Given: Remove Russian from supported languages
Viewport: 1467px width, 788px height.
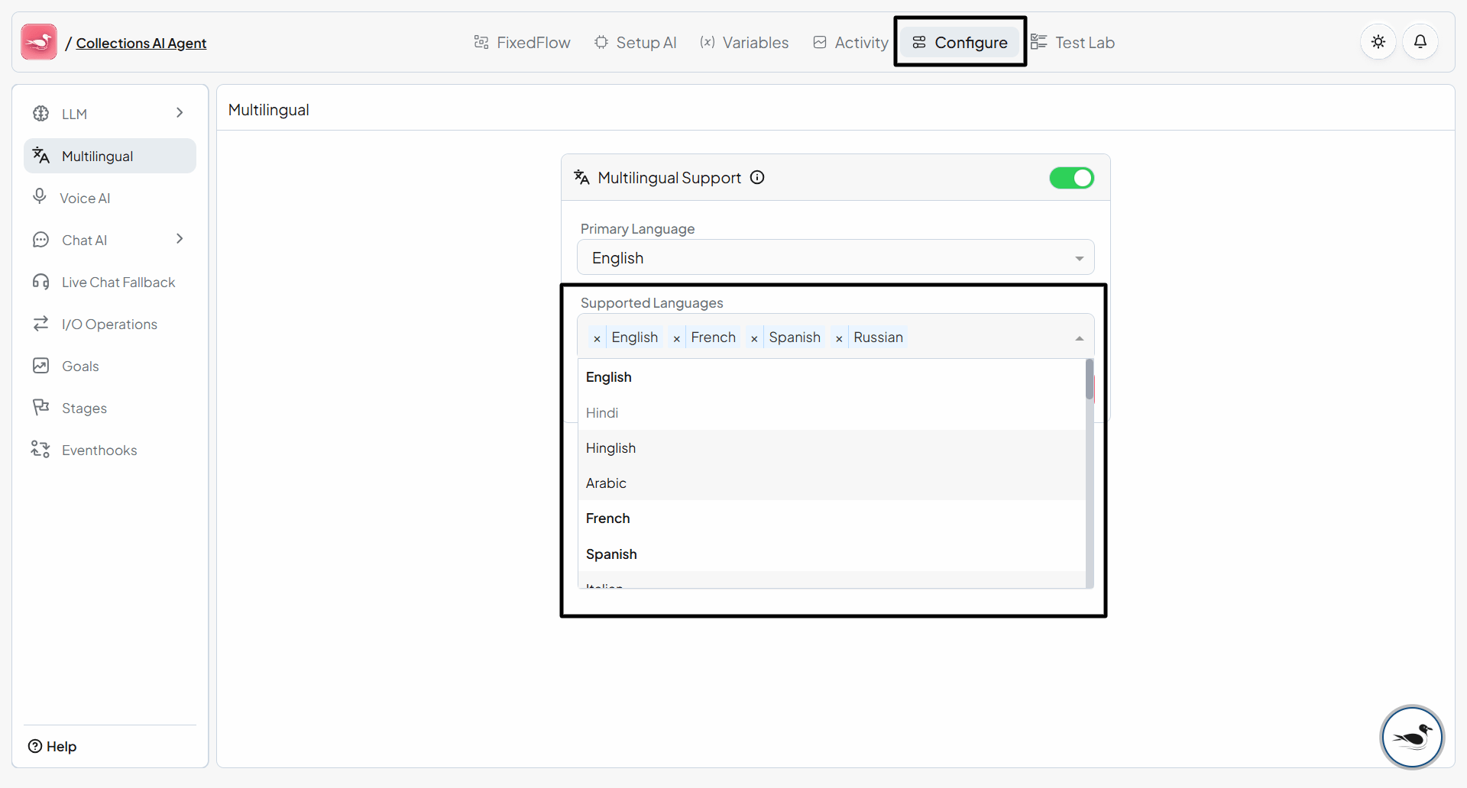Looking at the screenshot, I should (x=839, y=338).
